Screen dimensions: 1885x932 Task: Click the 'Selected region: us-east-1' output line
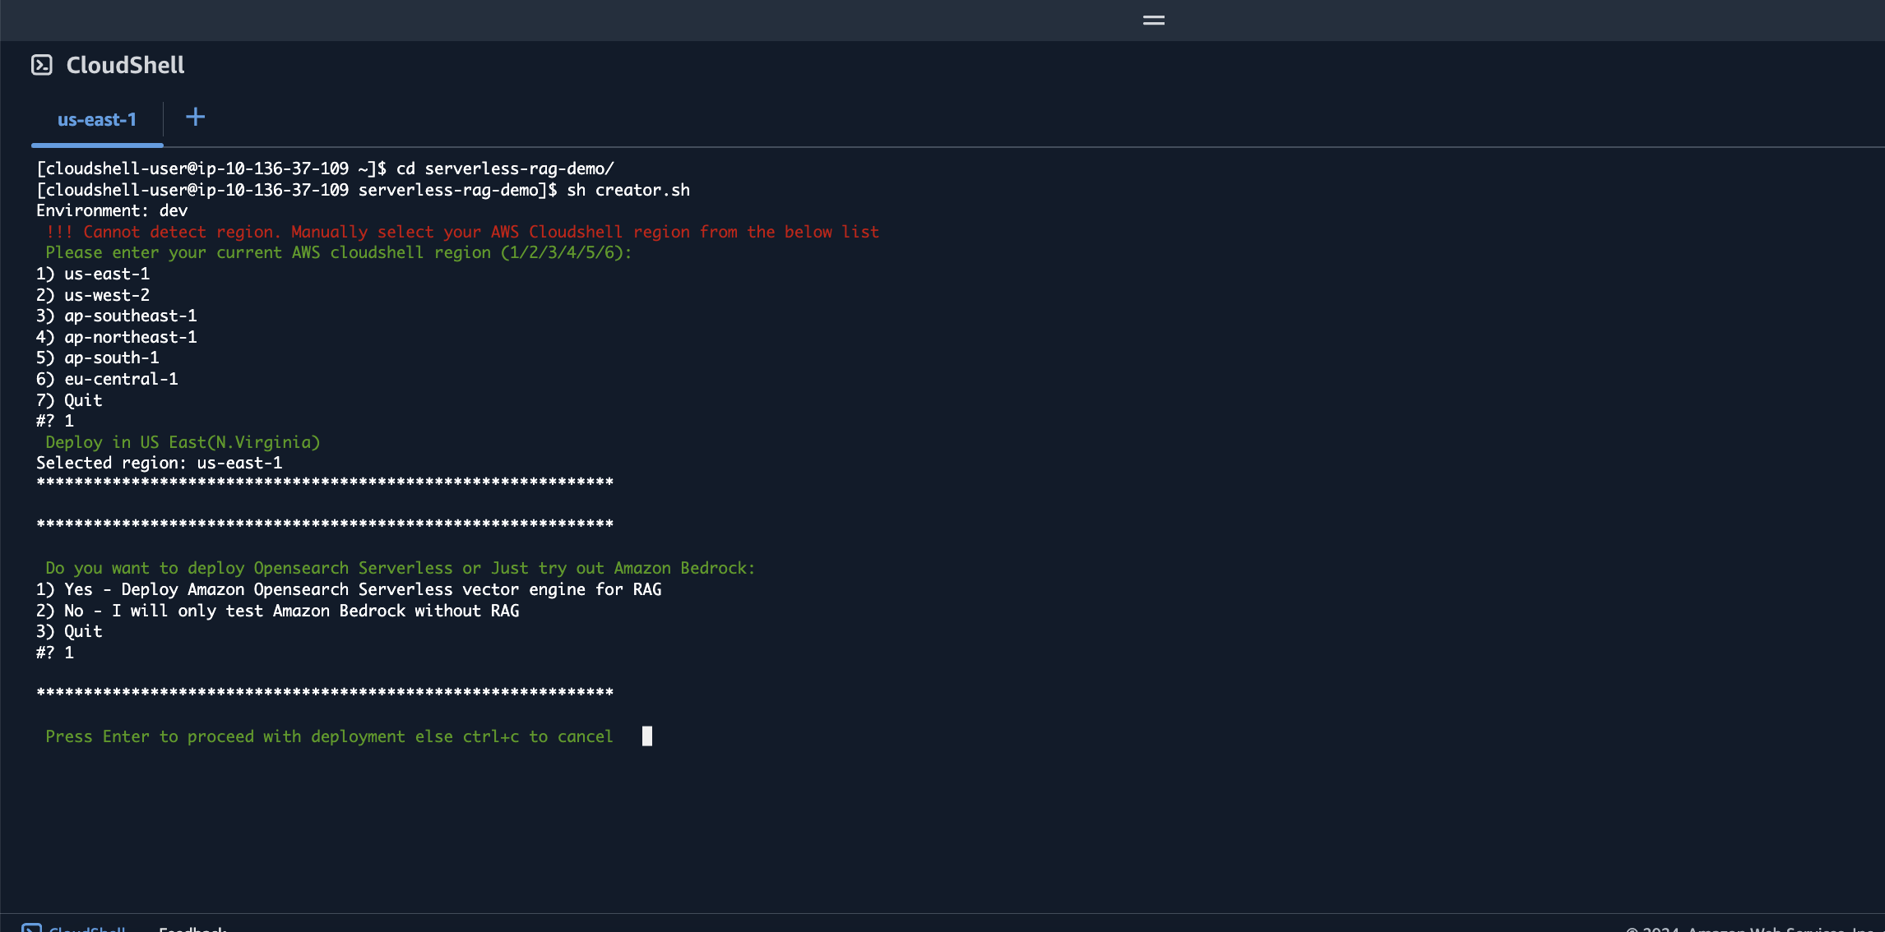pos(159,464)
